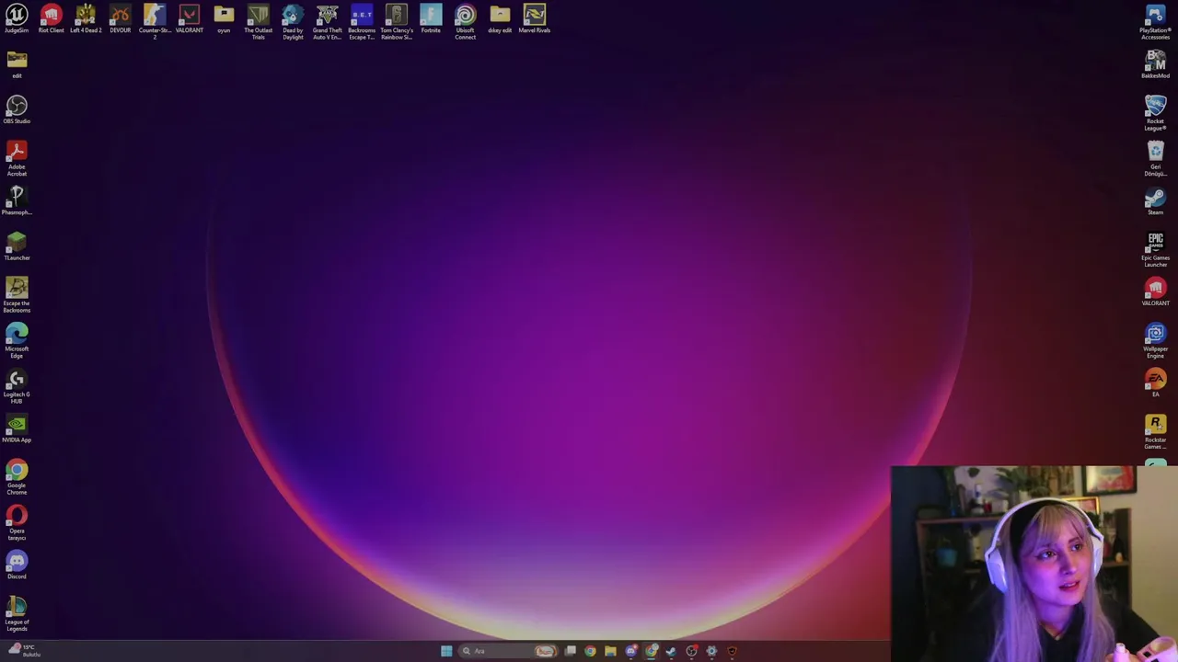This screenshot has width=1178, height=662.
Task: Open the weather widget on taskbar
Action: (x=25, y=650)
